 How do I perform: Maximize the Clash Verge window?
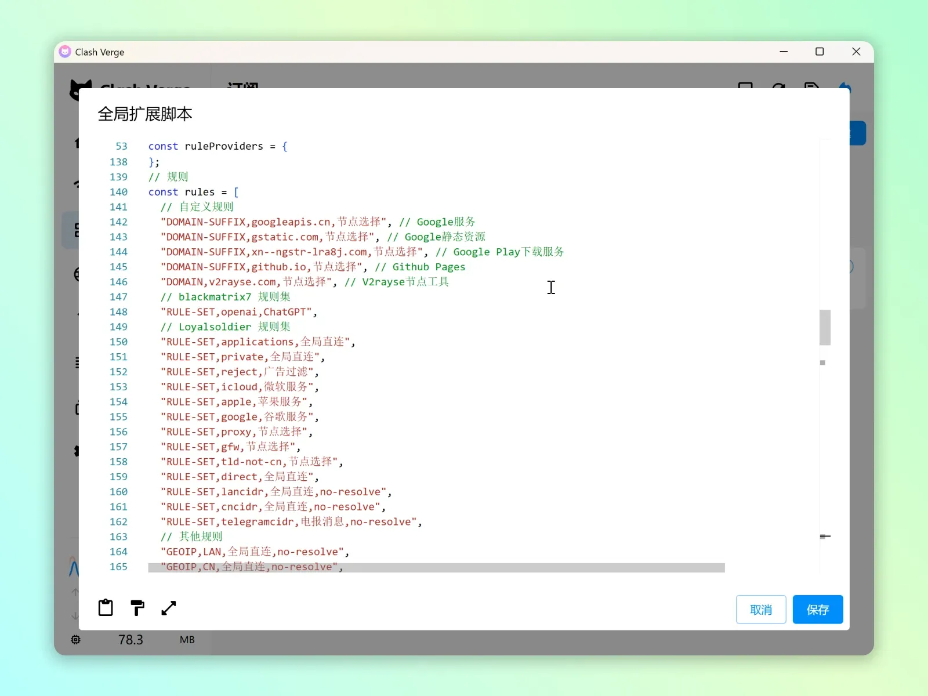tap(820, 52)
